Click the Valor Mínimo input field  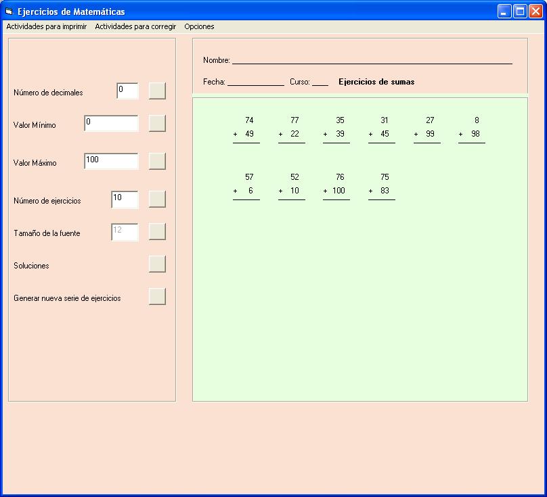111,123
